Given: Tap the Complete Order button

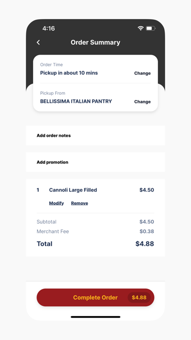Looking at the screenshot, I should (95, 297).
